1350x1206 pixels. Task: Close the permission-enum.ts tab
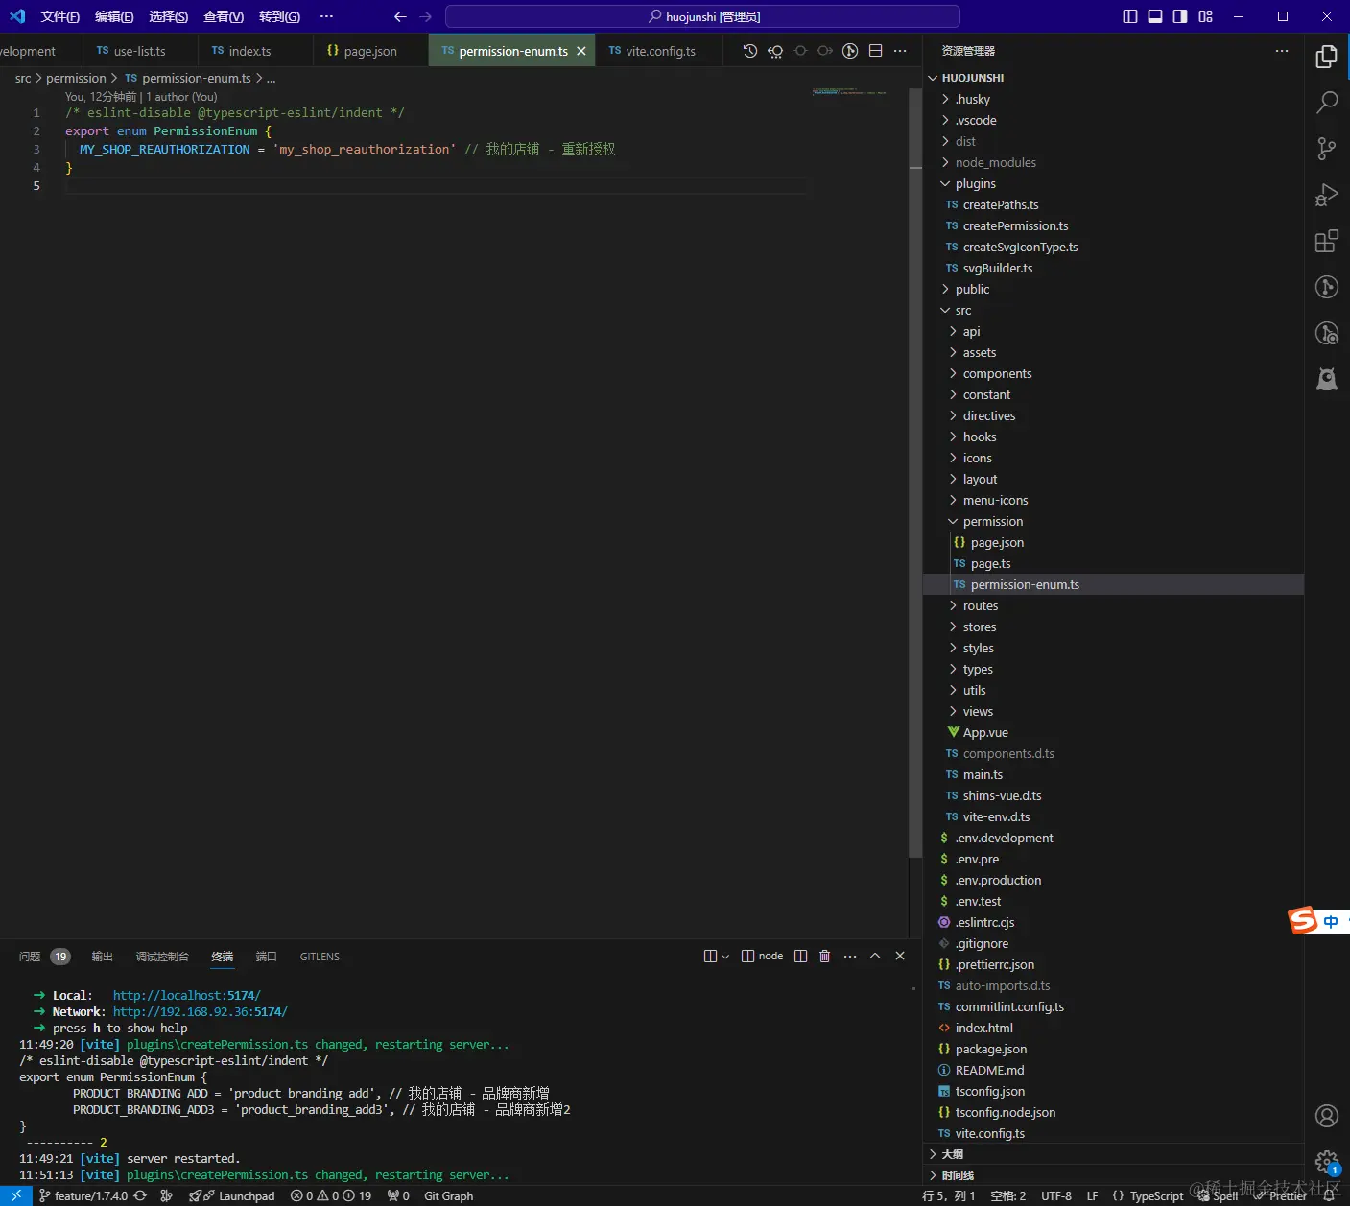581,51
